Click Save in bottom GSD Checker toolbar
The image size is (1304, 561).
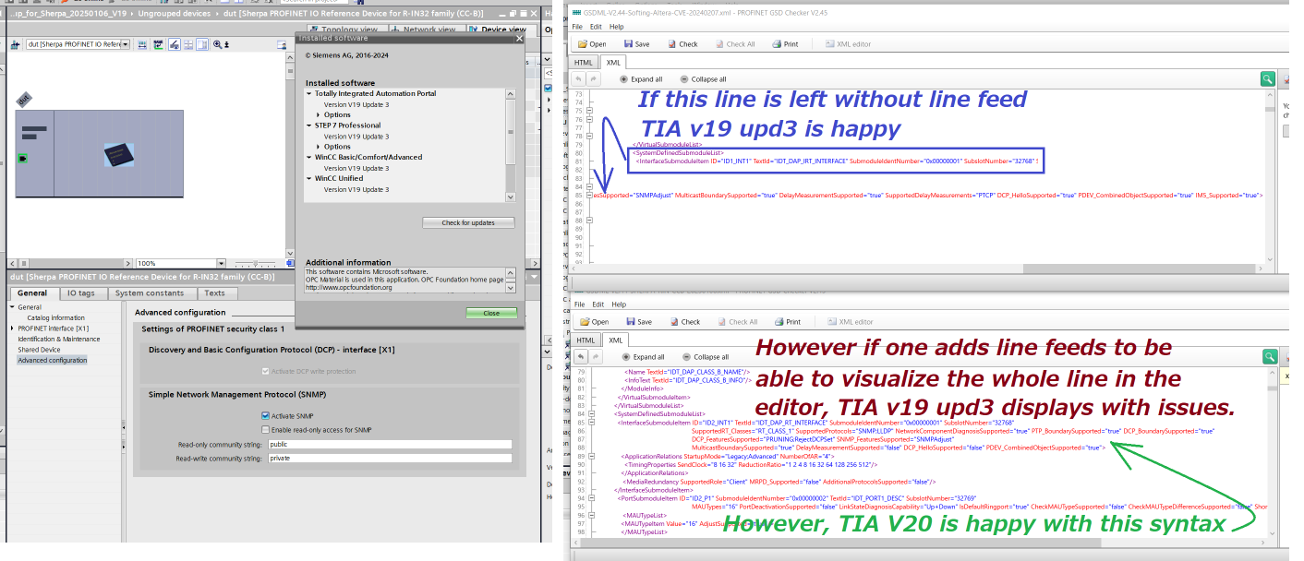[x=639, y=322]
